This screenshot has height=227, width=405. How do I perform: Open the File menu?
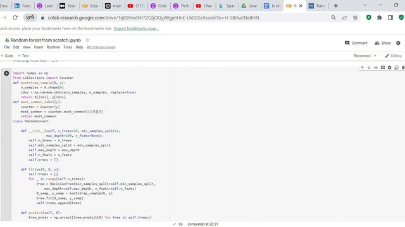(7, 47)
